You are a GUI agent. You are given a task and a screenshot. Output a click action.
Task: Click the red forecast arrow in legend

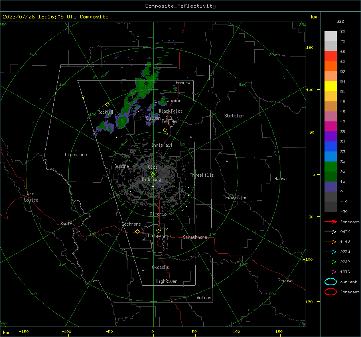click(x=331, y=222)
